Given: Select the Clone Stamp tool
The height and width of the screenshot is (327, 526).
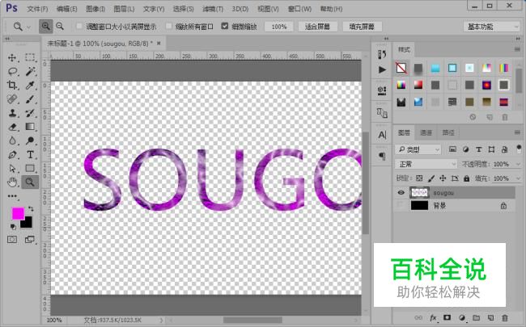Looking at the screenshot, I should (12, 113).
